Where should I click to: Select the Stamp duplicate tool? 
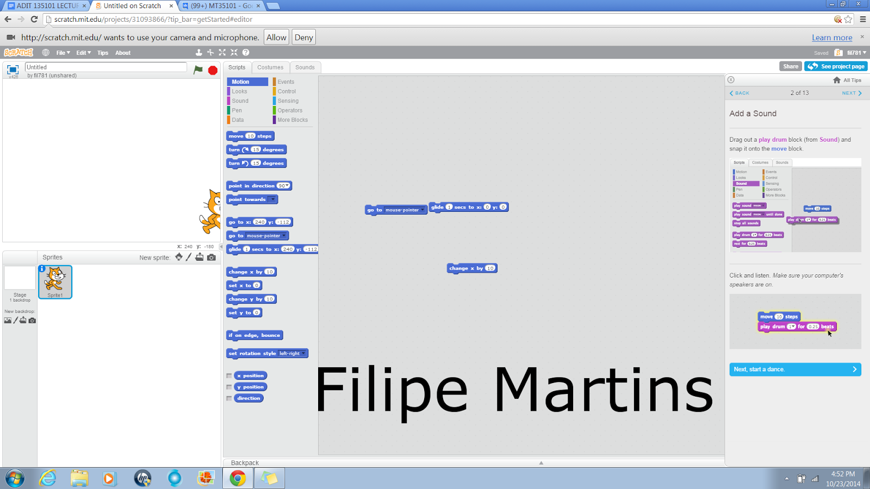coord(198,52)
